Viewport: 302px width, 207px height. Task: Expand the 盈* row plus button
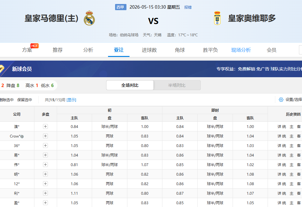[x=45, y=203]
